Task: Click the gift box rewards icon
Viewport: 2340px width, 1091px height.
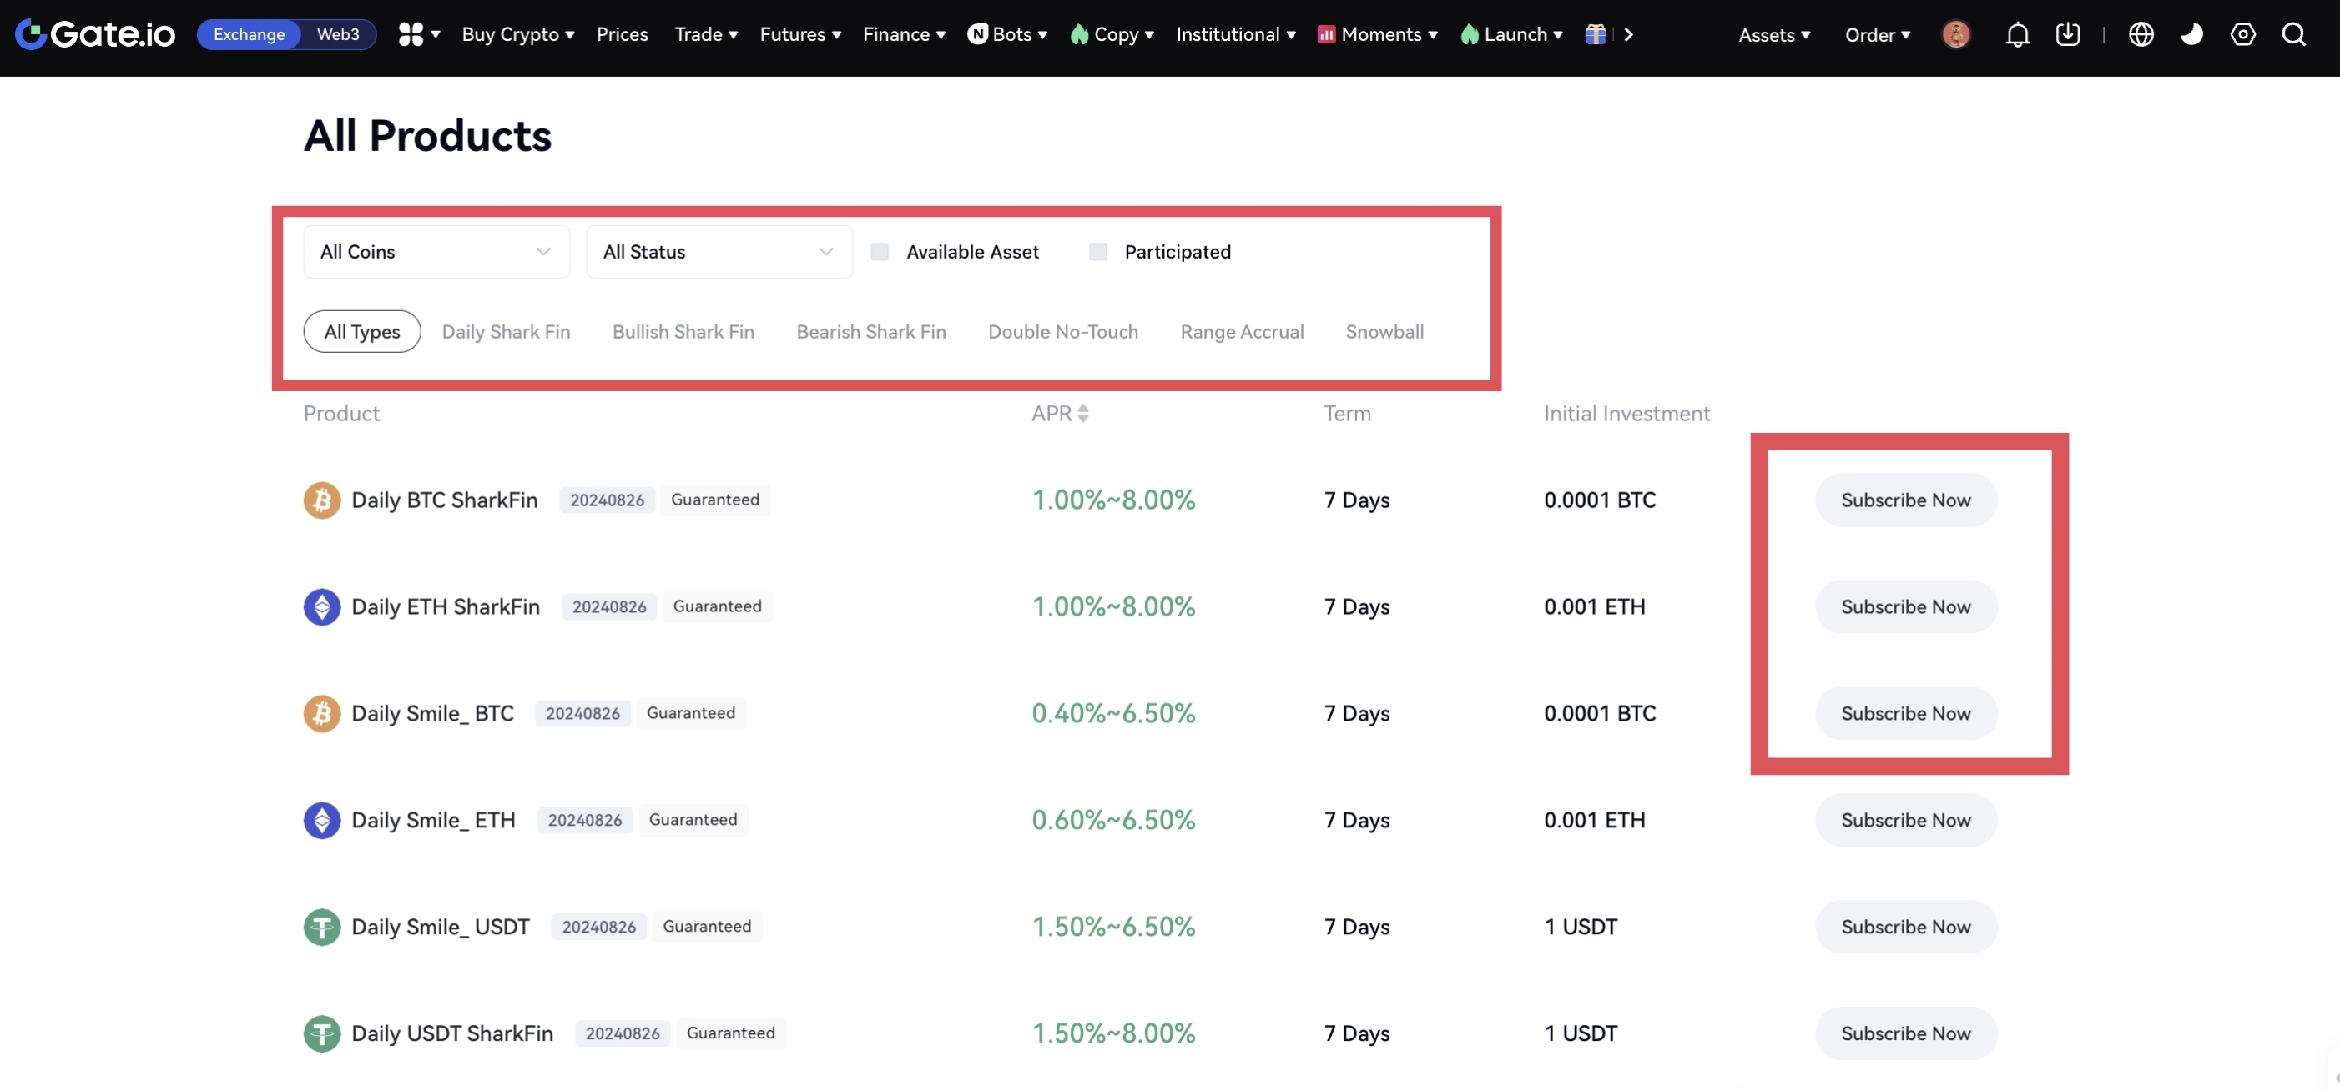Action: 1595,34
